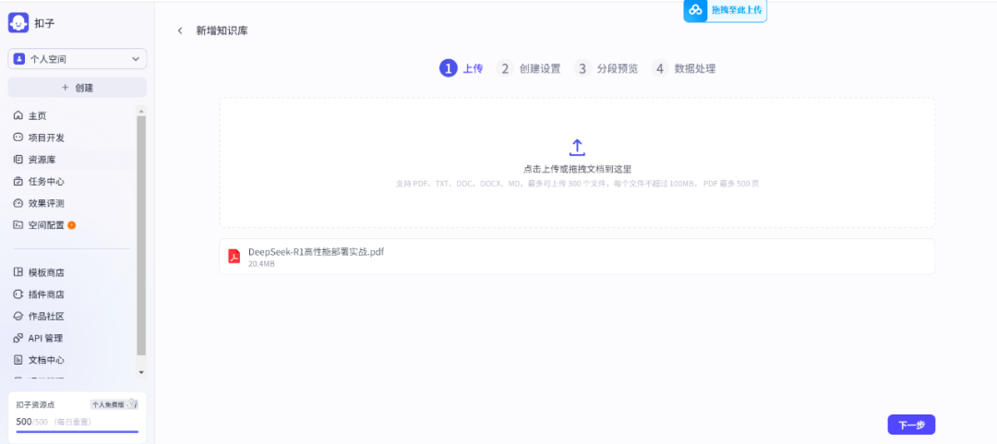Screen dimensions: 997x444
Task: Click the red PDF file icon
Action: (234, 257)
